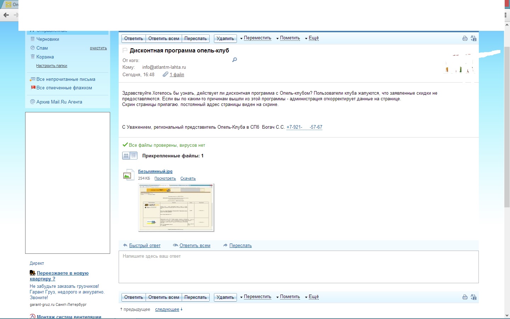Open the top Пометить dropdown
This screenshot has height=319, width=510.
point(290,38)
